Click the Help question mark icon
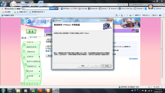The height and width of the screenshot is (93, 165). (160, 15)
